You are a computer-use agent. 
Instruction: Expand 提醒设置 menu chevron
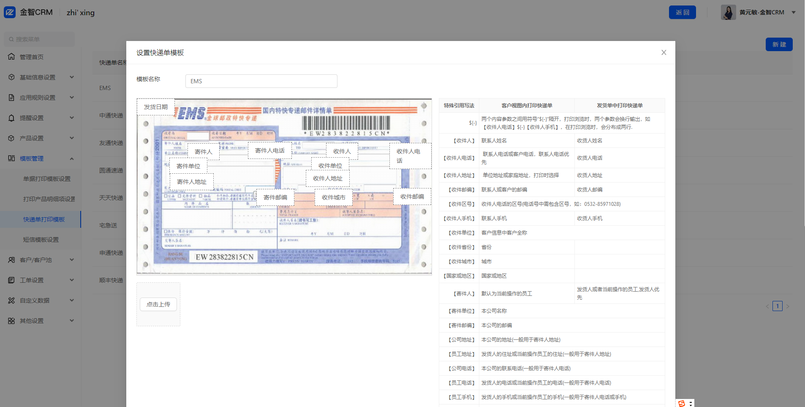(72, 117)
